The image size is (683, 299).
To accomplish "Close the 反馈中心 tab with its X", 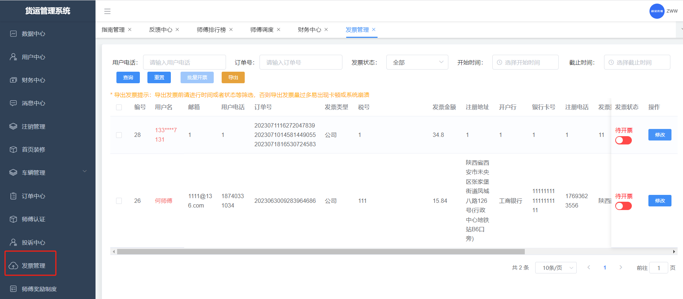I will (177, 30).
